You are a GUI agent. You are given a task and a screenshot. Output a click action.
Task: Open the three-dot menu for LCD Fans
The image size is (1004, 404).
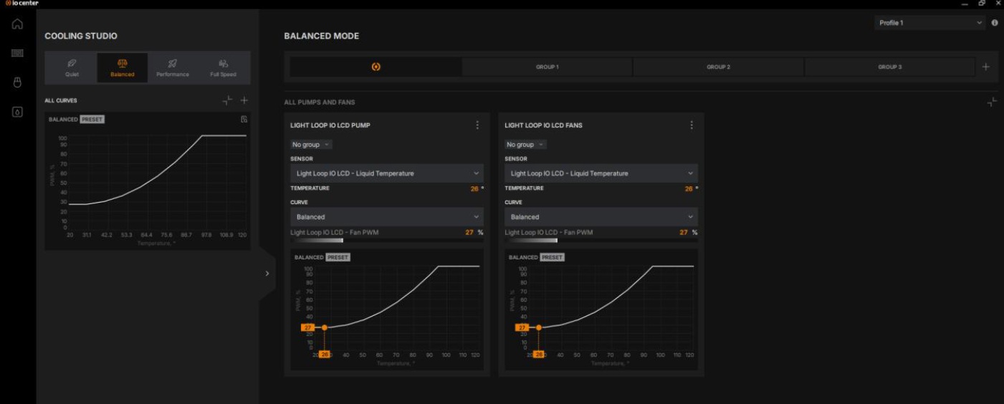coord(692,125)
